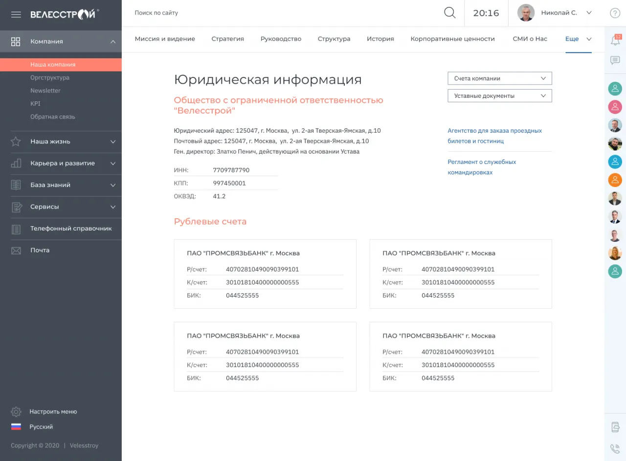626x461 pixels.
Task: Open the Корпоративные ценности tab
Action: [452, 39]
